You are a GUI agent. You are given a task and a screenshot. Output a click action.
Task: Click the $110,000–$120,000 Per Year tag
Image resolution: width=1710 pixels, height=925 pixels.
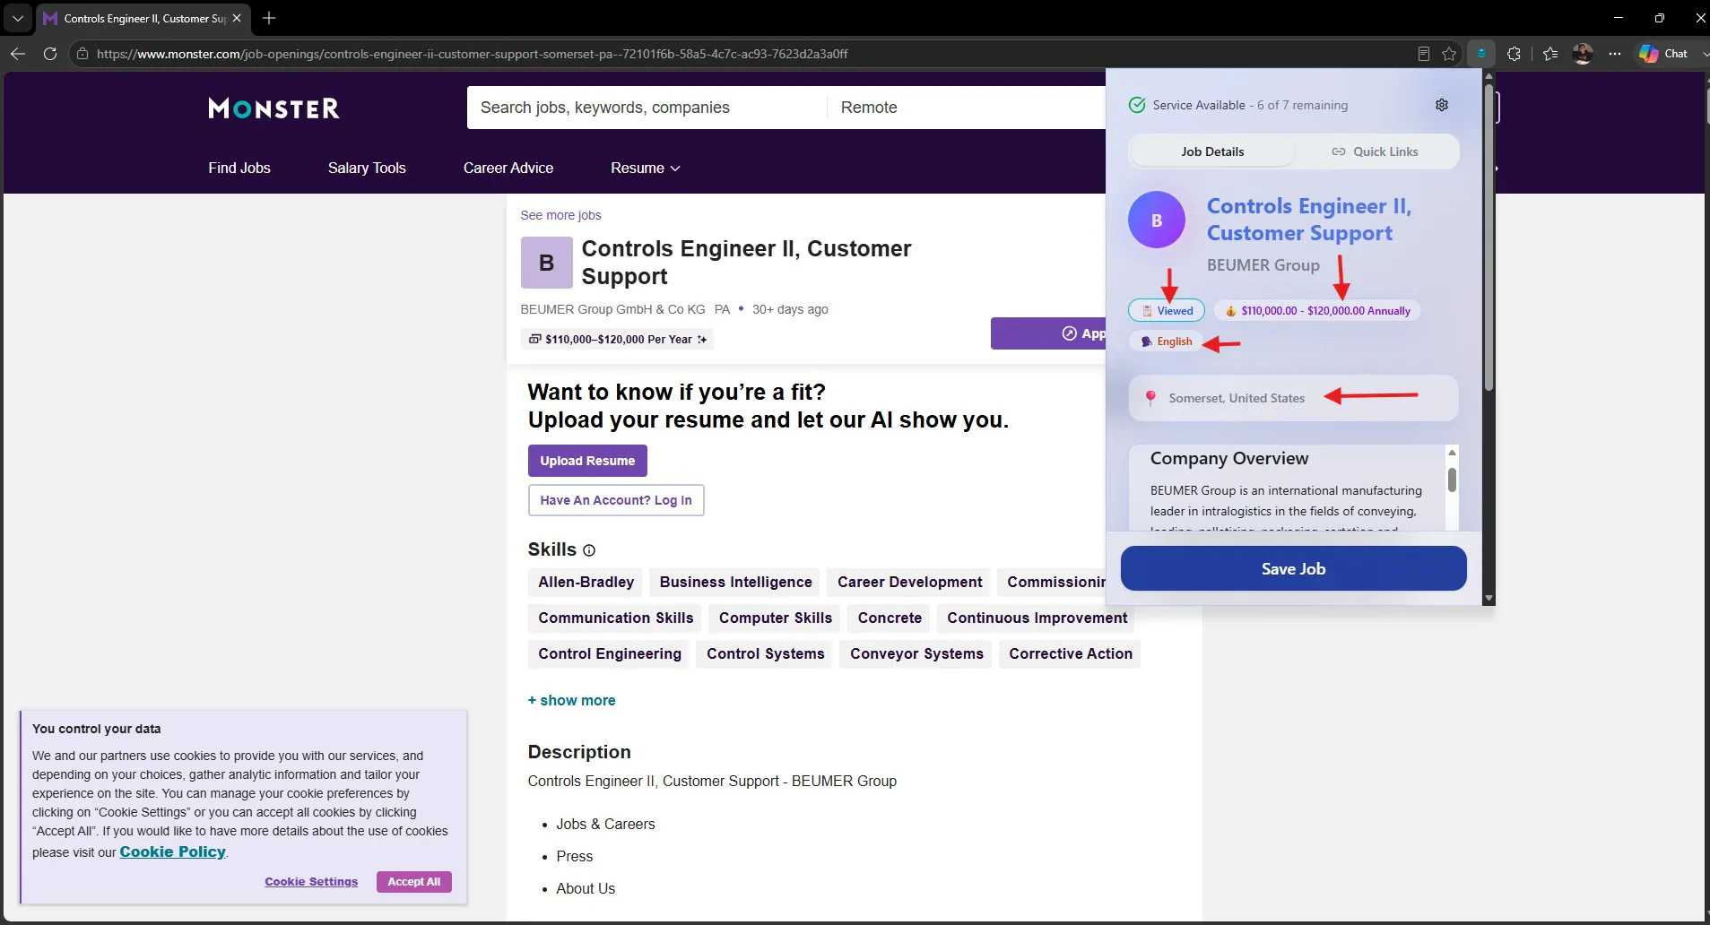(617, 339)
